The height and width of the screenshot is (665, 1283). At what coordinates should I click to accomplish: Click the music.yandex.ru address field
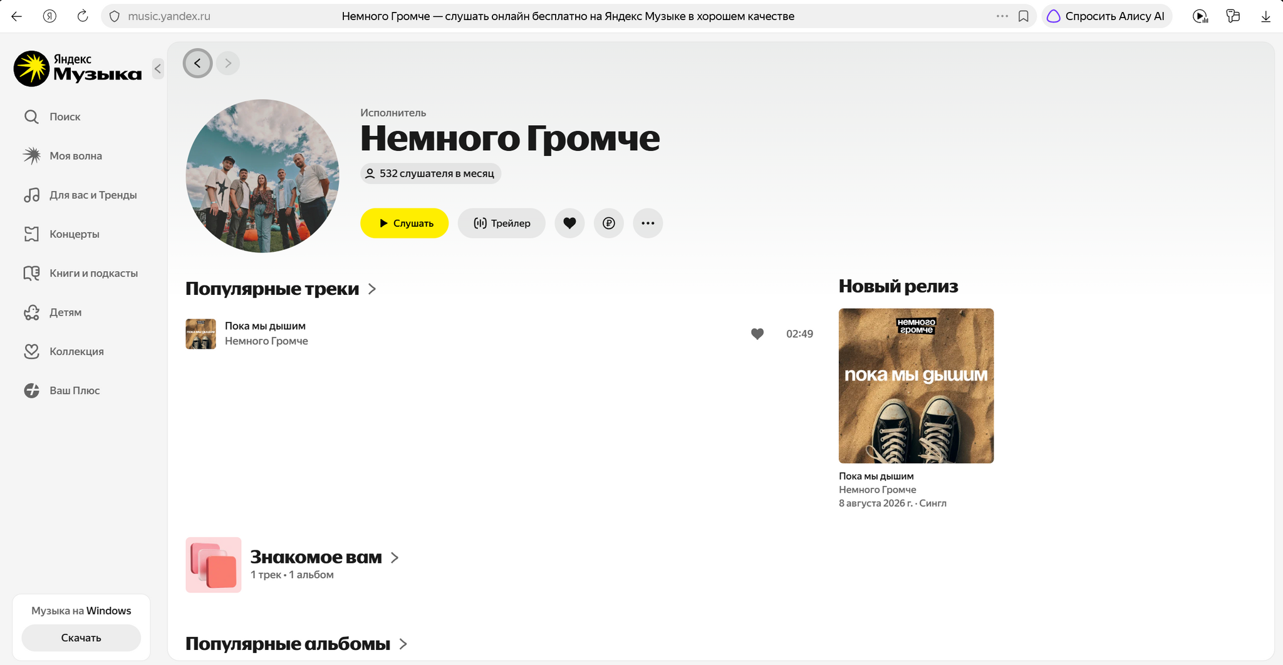169,16
